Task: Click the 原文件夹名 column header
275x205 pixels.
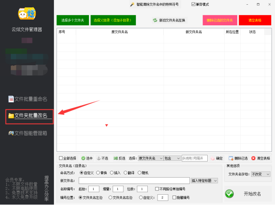Action: (120, 32)
